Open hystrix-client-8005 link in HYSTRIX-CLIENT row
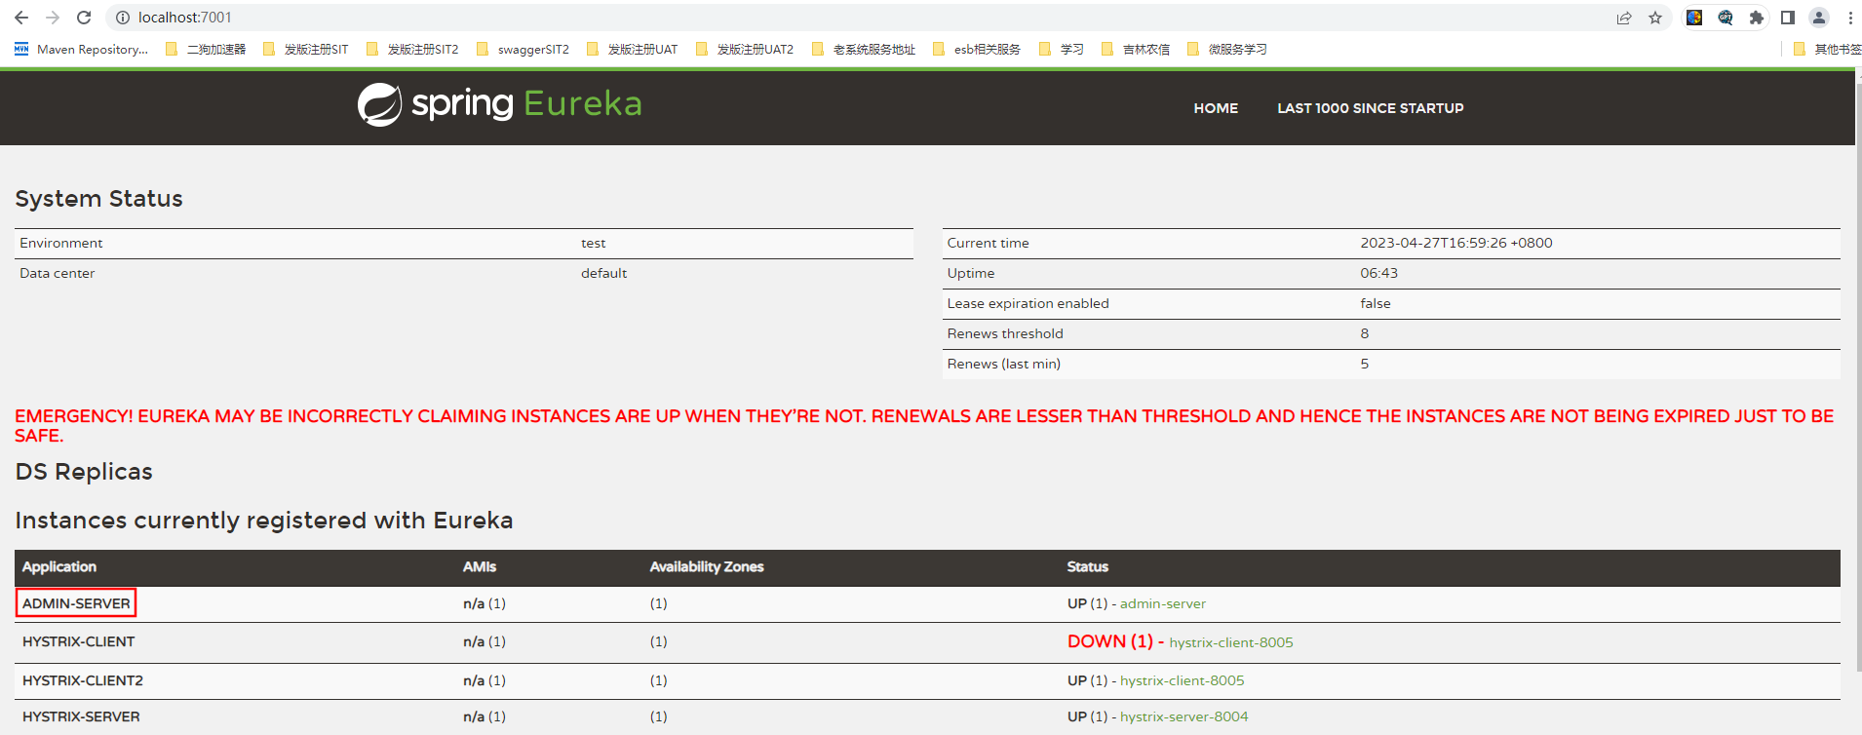Screen dimensions: 1862x735 (x=1231, y=642)
